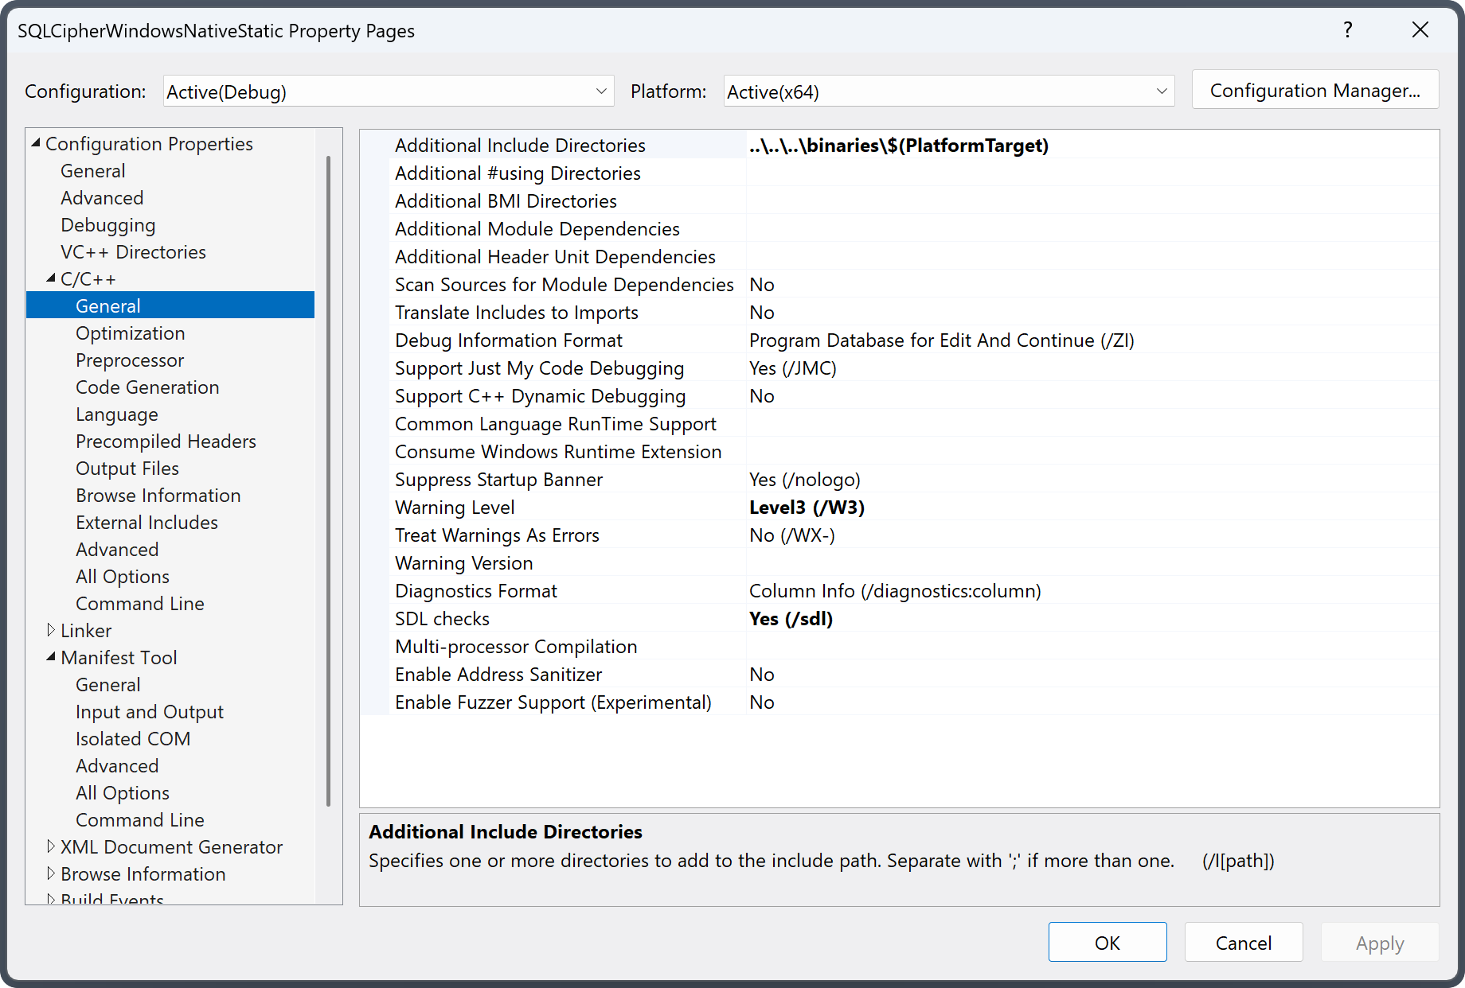Open the Configuration dropdown
1465x988 pixels.
coord(389,91)
